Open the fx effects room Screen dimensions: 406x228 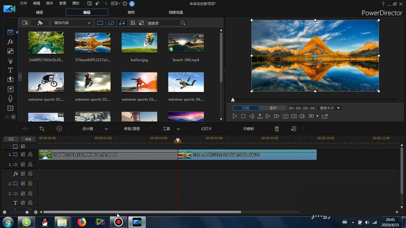(11, 42)
